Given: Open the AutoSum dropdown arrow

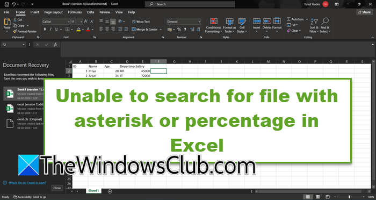Looking at the screenshot, I should [x=307, y=19].
